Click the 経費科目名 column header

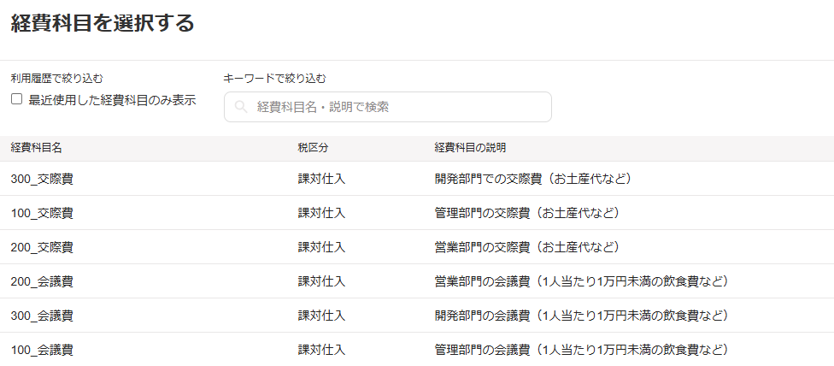(x=36, y=148)
